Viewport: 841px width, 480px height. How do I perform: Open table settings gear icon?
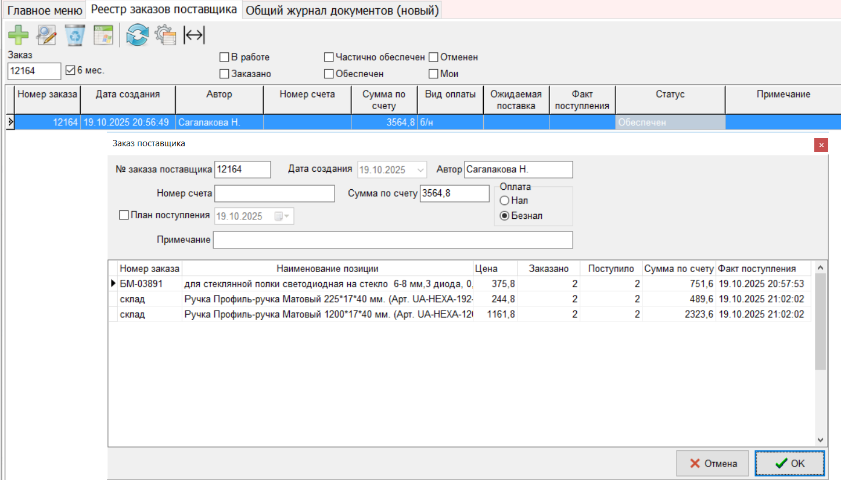[x=166, y=35]
